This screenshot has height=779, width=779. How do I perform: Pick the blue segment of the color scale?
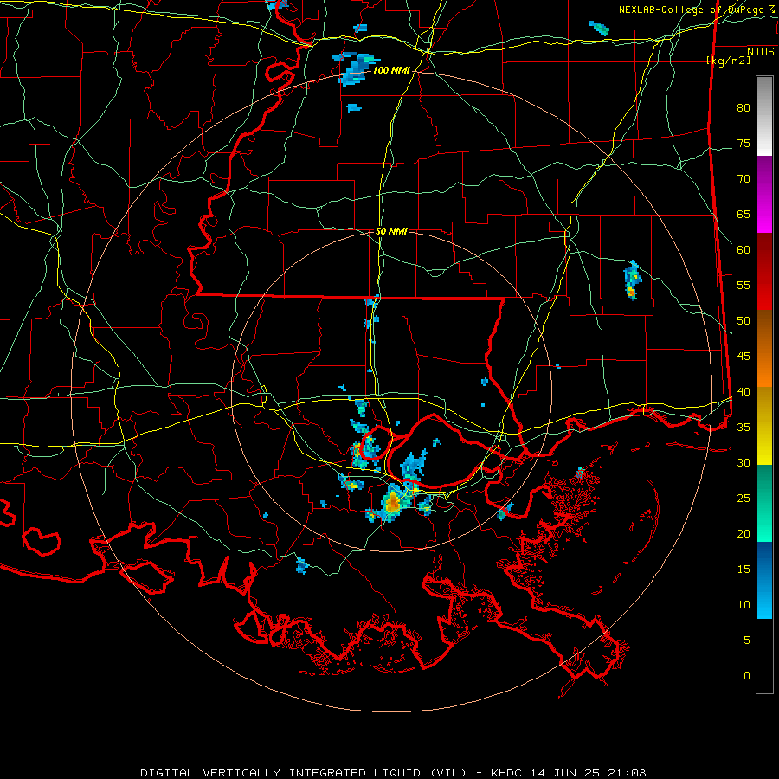point(764,580)
